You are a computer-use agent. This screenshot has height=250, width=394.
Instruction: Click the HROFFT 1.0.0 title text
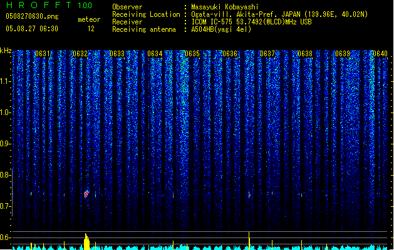tap(49, 5)
